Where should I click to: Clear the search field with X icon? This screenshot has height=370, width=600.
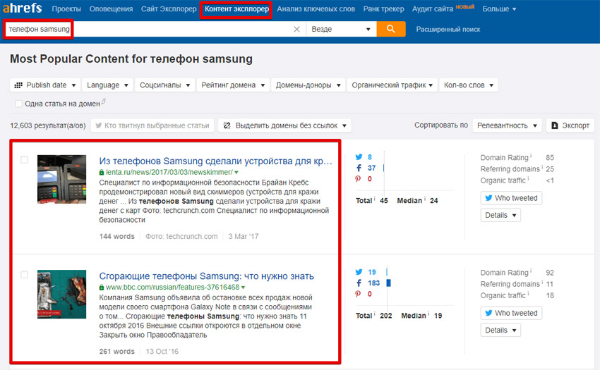pyautogui.click(x=296, y=30)
